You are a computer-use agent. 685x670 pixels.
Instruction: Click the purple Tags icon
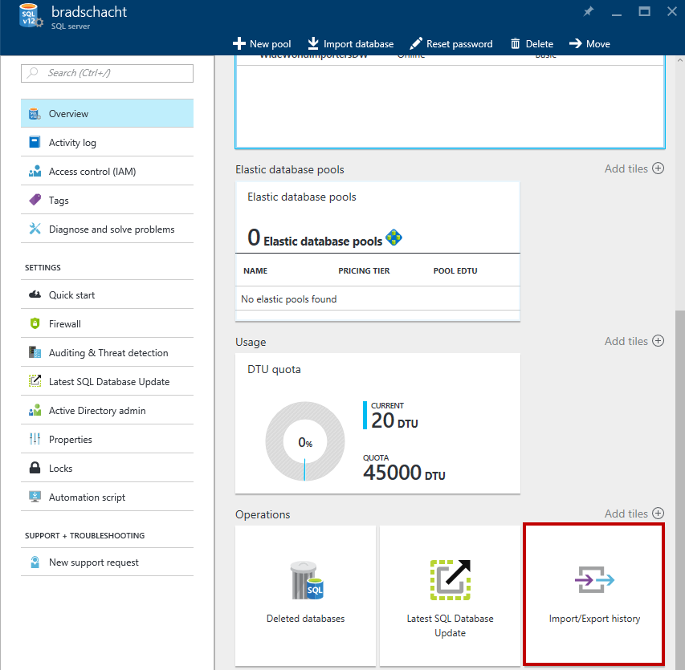tap(35, 200)
